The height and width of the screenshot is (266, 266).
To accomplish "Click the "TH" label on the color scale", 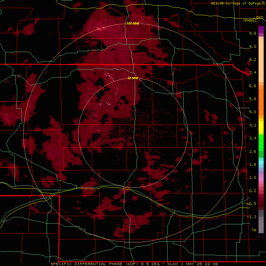I will 254,230.
